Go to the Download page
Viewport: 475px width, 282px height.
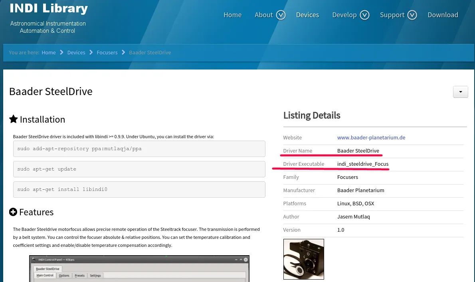[443, 15]
